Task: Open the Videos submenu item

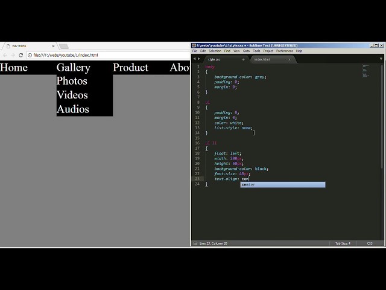Action: point(72,95)
